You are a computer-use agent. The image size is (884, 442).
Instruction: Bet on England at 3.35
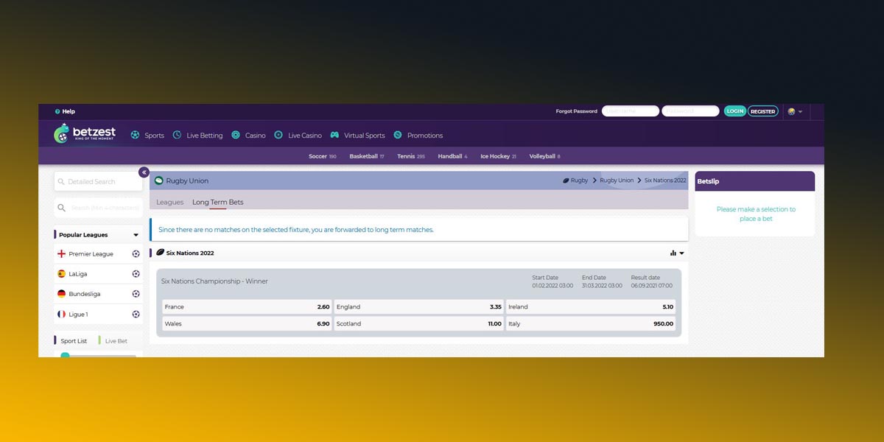click(419, 306)
